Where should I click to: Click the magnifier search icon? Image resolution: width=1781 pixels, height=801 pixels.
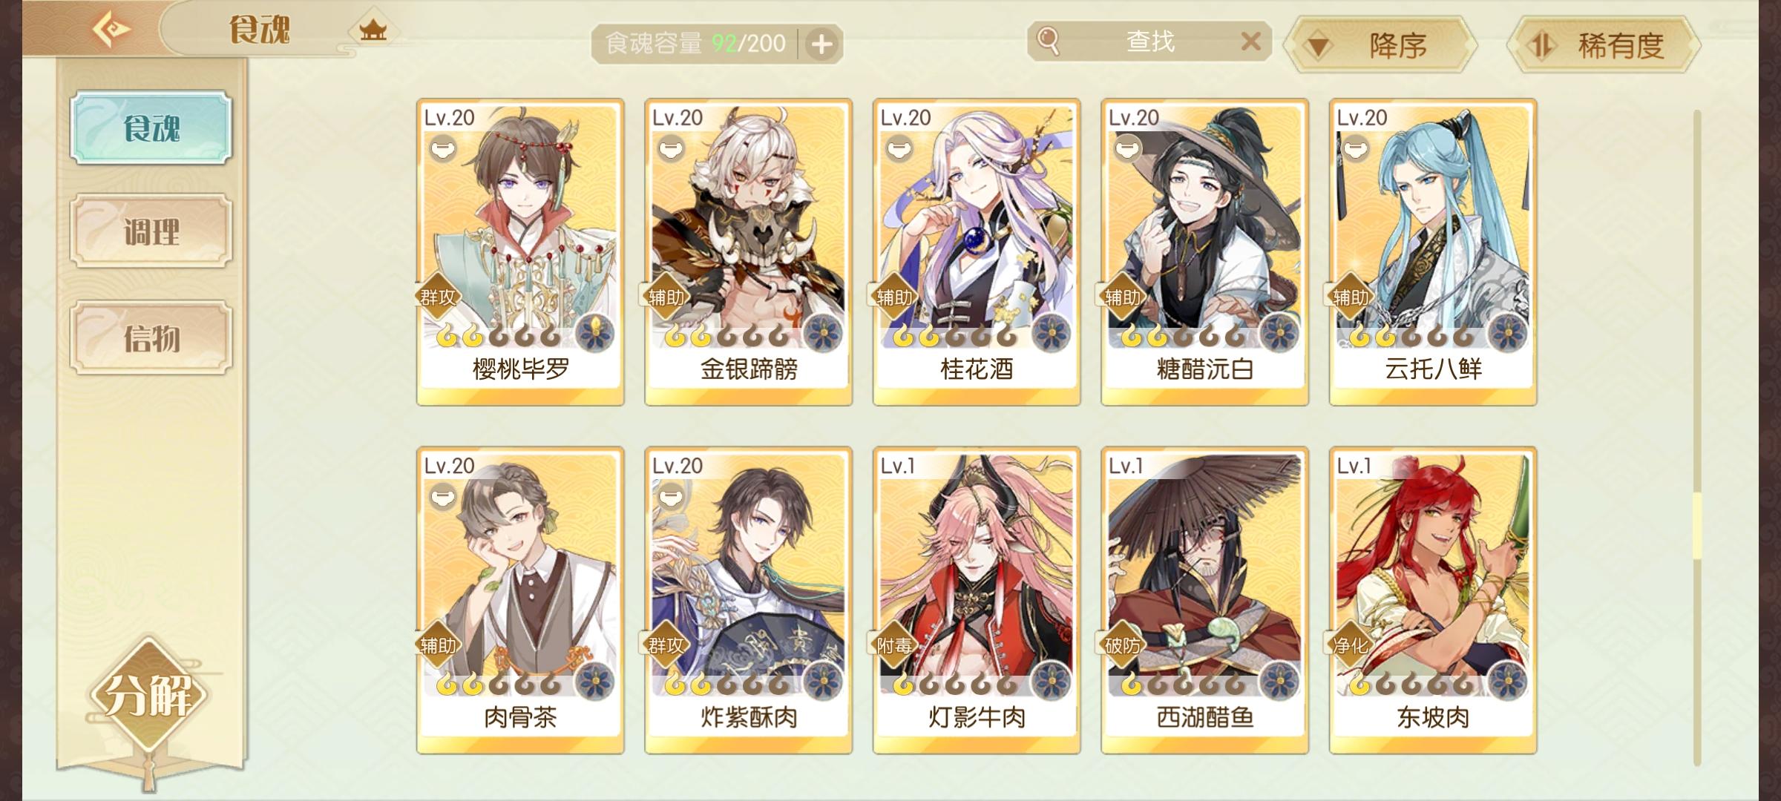pos(1048,41)
